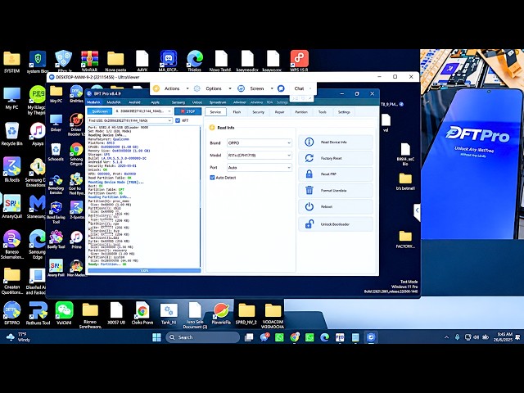Viewport: 524px width, 393px height.
Task: Expand the UltraViewer Options dropdown arrow
Action: click(x=230, y=88)
